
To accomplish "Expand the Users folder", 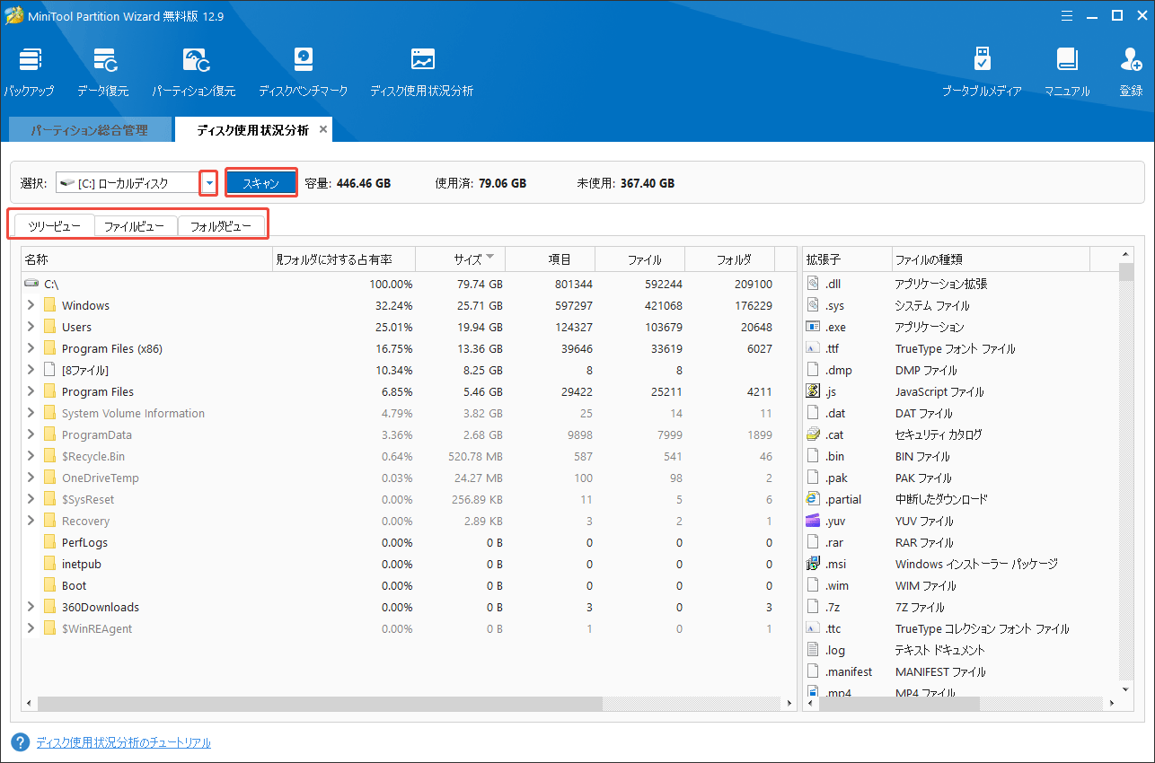I will click(31, 327).
